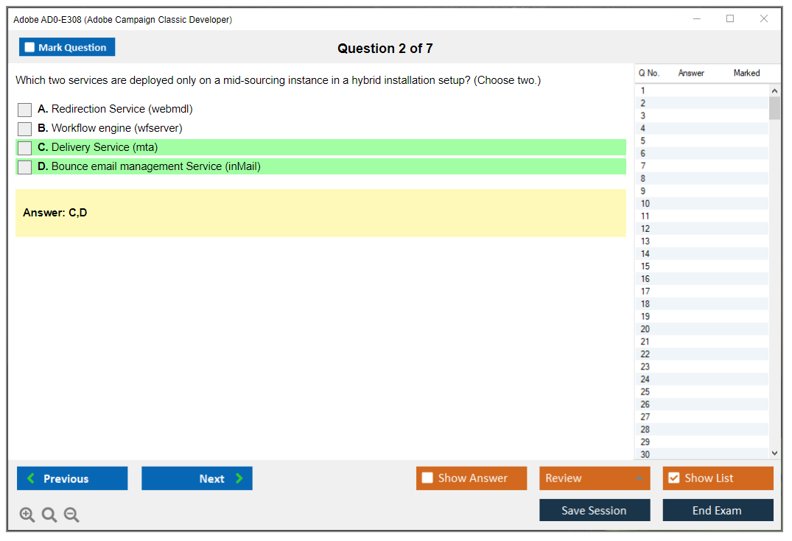Select option C Delivery Service checkbox
The image size is (792, 541).
click(x=24, y=148)
